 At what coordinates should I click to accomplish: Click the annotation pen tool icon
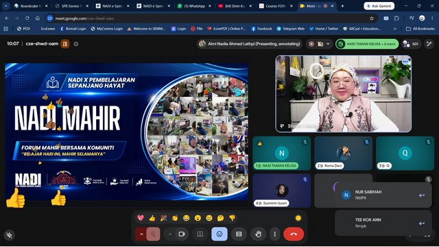(429, 44)
